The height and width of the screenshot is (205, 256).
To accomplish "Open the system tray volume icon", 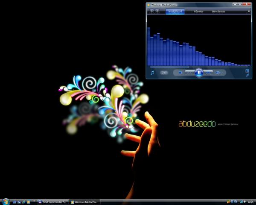I will (x=244, y=202).
